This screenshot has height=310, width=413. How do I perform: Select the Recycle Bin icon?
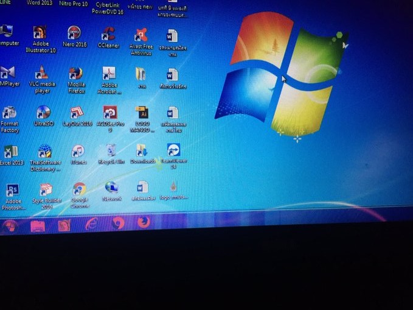click(111, 150)
